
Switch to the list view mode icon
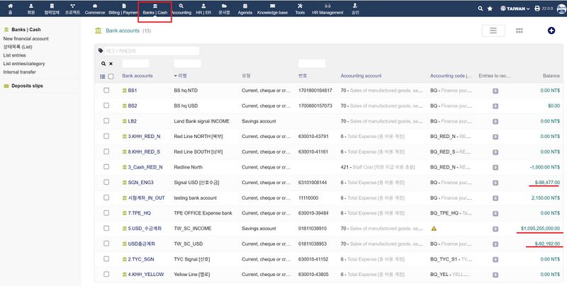pyautogui.click(x=493, y=30)
